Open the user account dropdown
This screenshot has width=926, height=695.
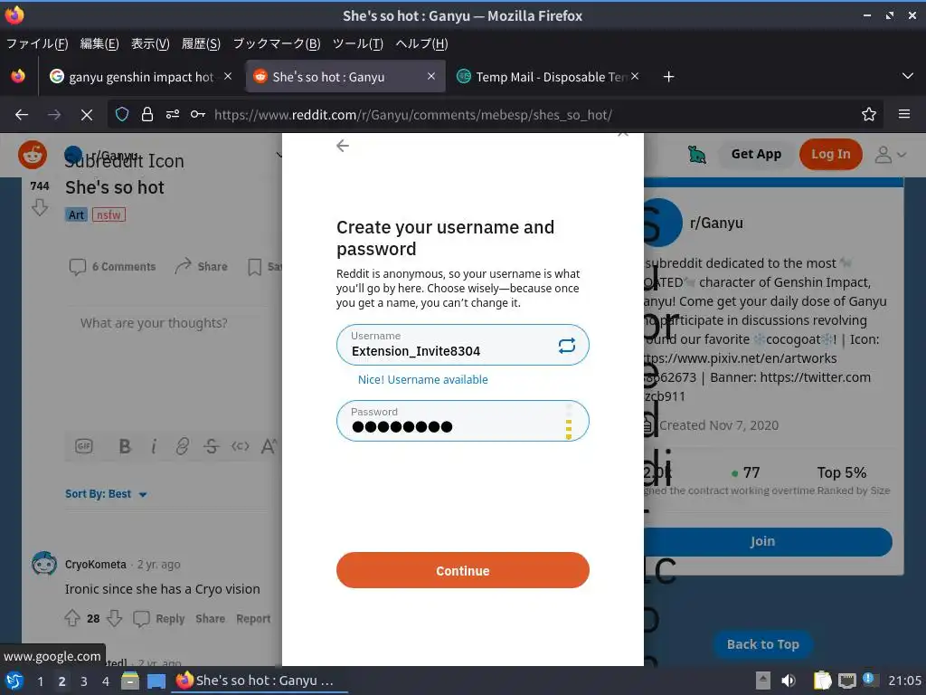coord(890,155)
